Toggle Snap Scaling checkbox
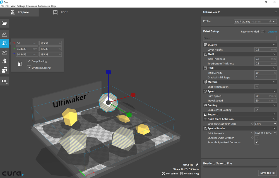Image resolution: width=279 pixels, height=178 pixels. pos(29,61)
